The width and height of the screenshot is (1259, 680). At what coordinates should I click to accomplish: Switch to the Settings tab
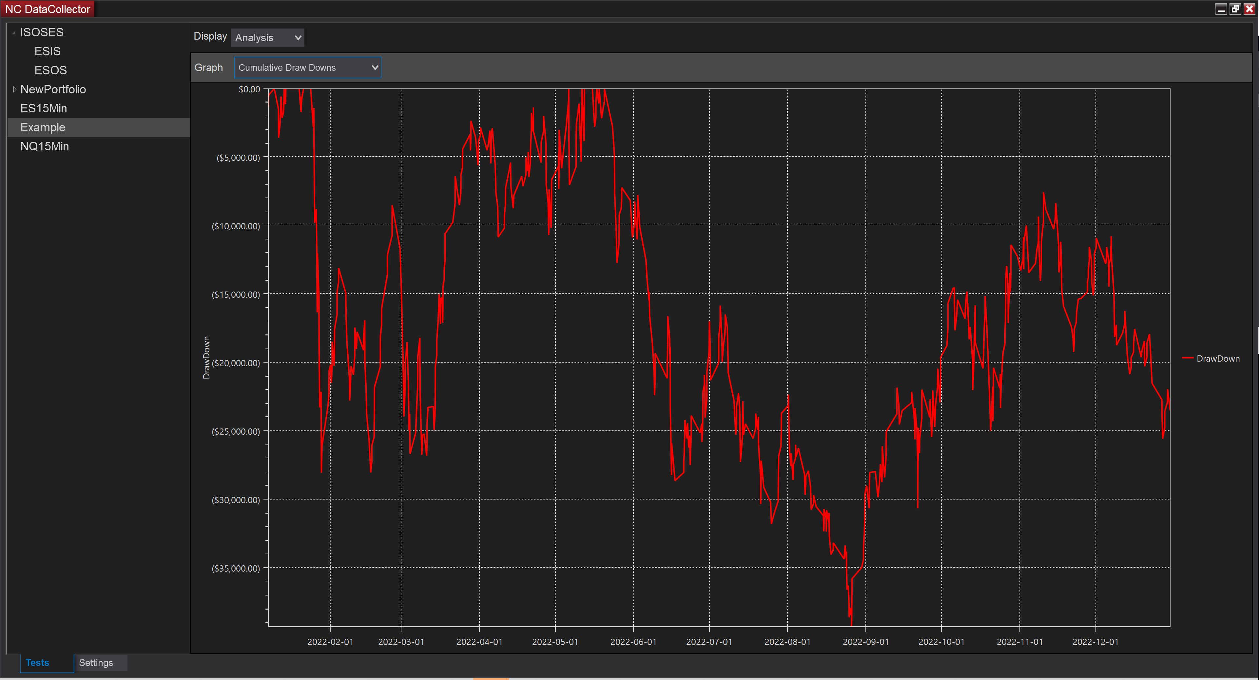click(96, 663)
